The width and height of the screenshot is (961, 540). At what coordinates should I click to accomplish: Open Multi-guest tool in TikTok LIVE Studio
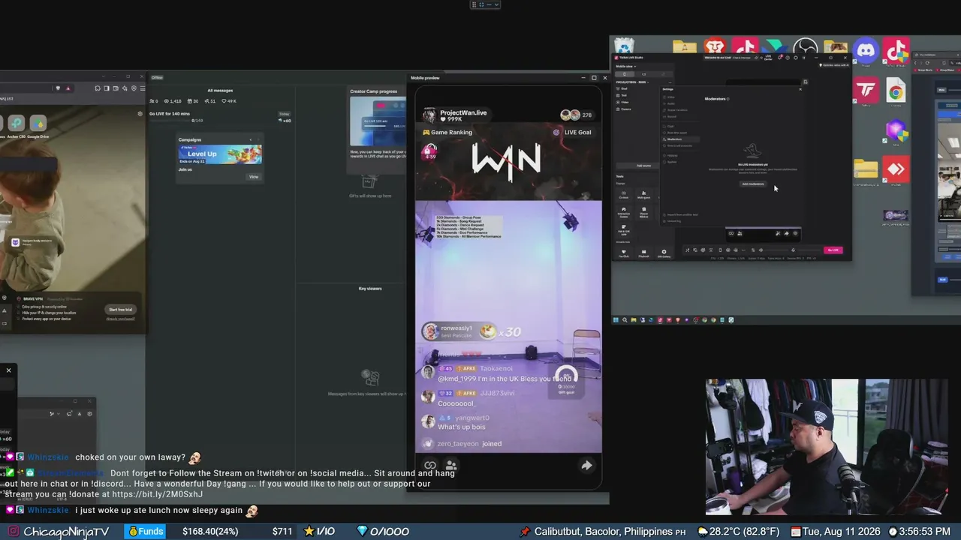click(x=643, y=194)
